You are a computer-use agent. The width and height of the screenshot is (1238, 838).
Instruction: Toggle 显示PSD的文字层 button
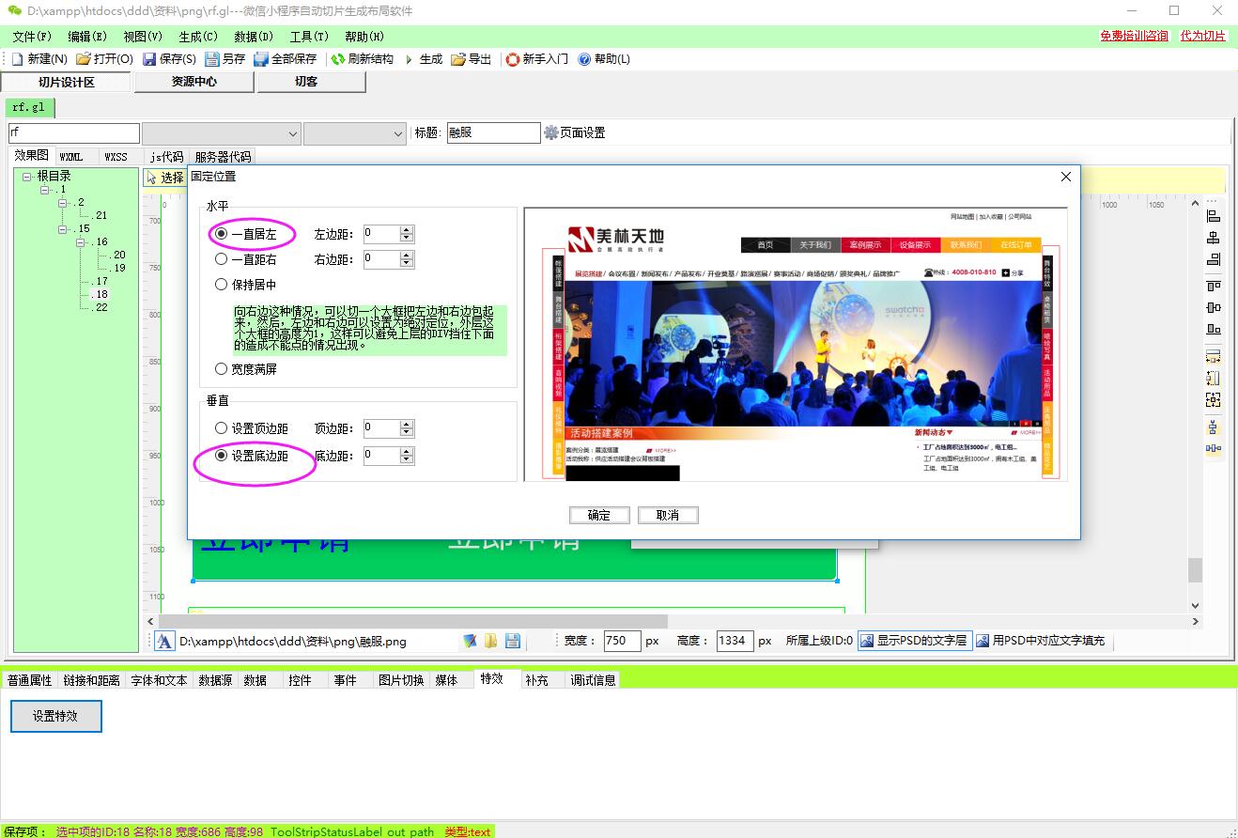click(914, 641)
